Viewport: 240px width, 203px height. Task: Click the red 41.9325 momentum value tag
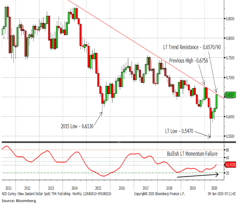[x=230, y=165]
